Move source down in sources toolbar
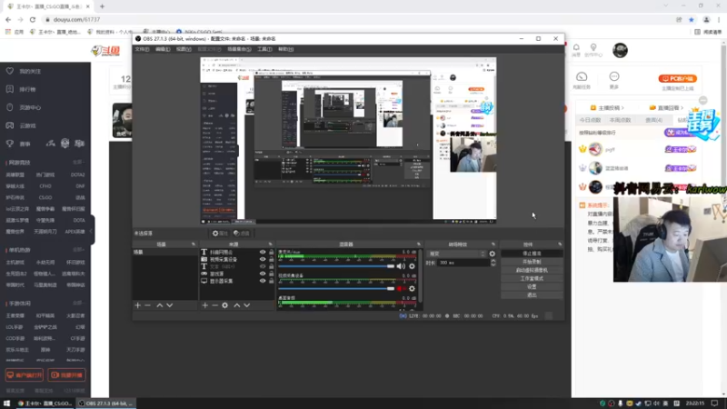The image size is (727, 409). [246, 305]
